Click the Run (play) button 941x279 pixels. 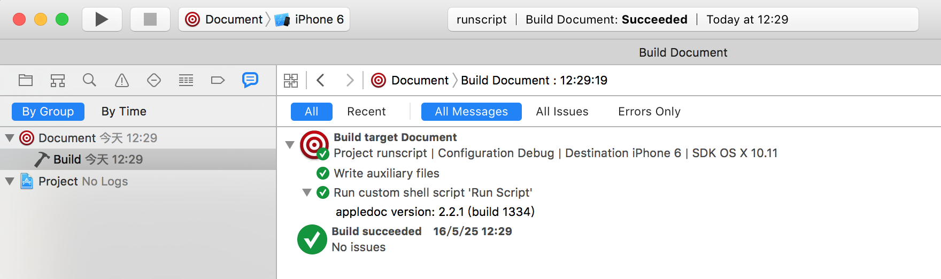point(102,19)
